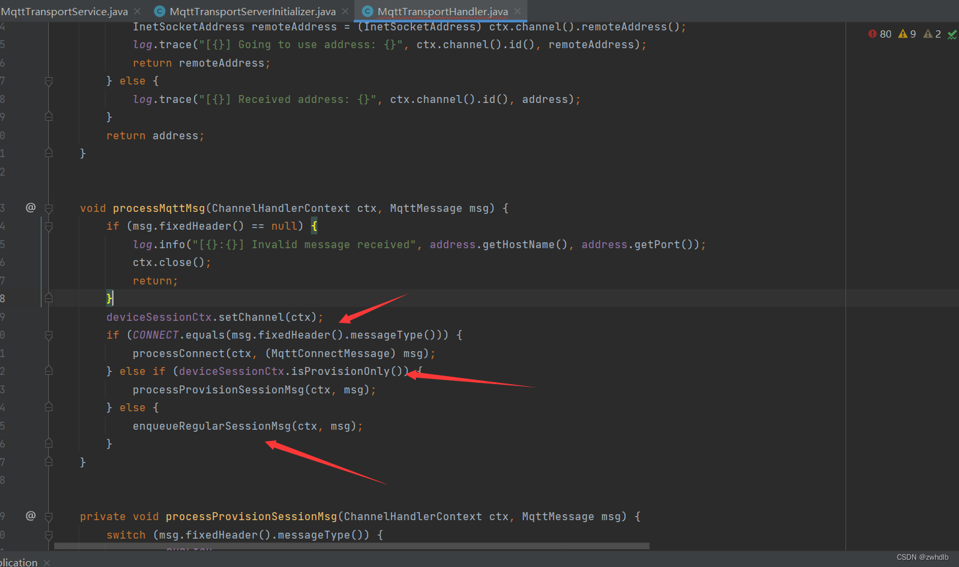This screenshot has width=959, height=567.
Task: Collapse the processMqttMsg method fold marker
Action: point(49,208)
